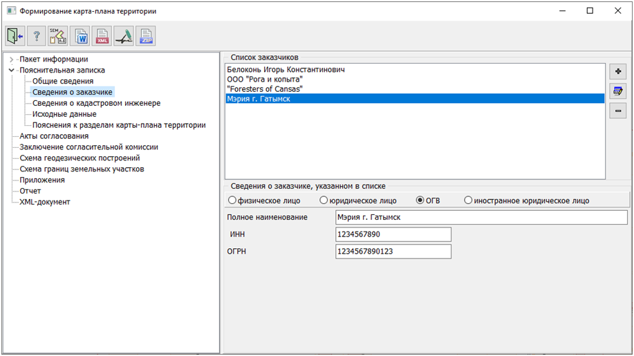Select 'ООО "Рога и копыта"' in customer list
Viewport: 634px width, 356px height.
[265, 79]
